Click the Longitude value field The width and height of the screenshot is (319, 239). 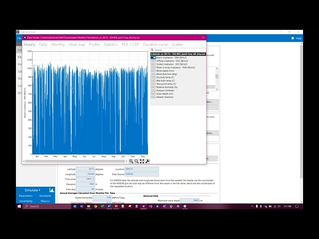point(85,174)
